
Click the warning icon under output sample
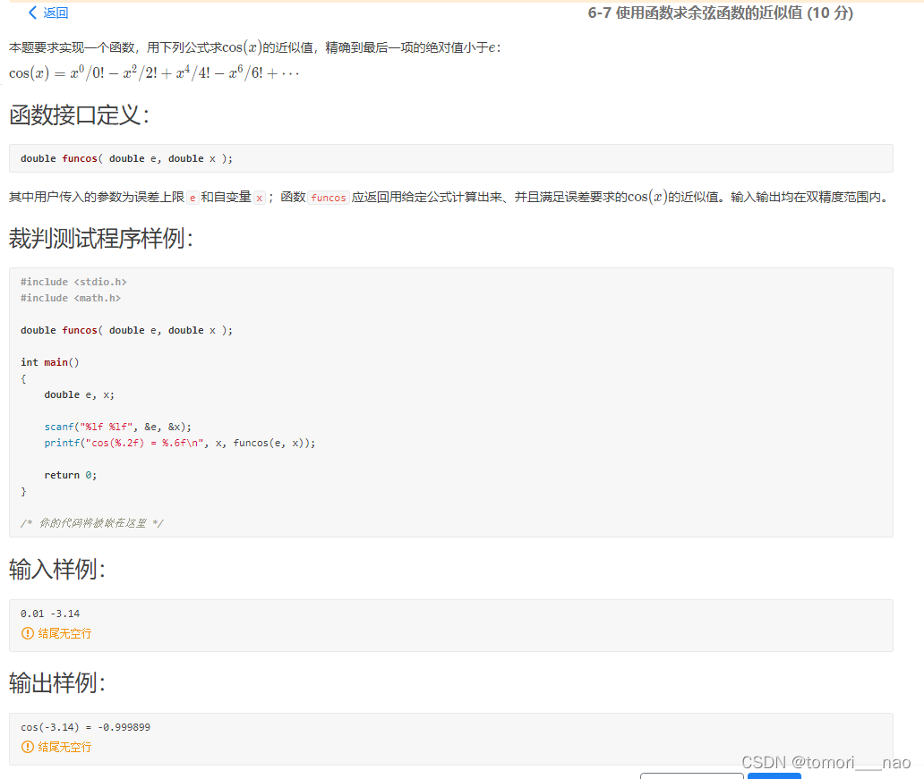[27, 747]
